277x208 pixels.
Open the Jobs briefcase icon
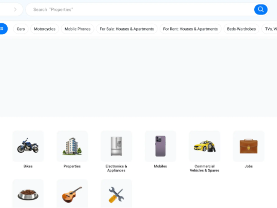pos(249,146)
